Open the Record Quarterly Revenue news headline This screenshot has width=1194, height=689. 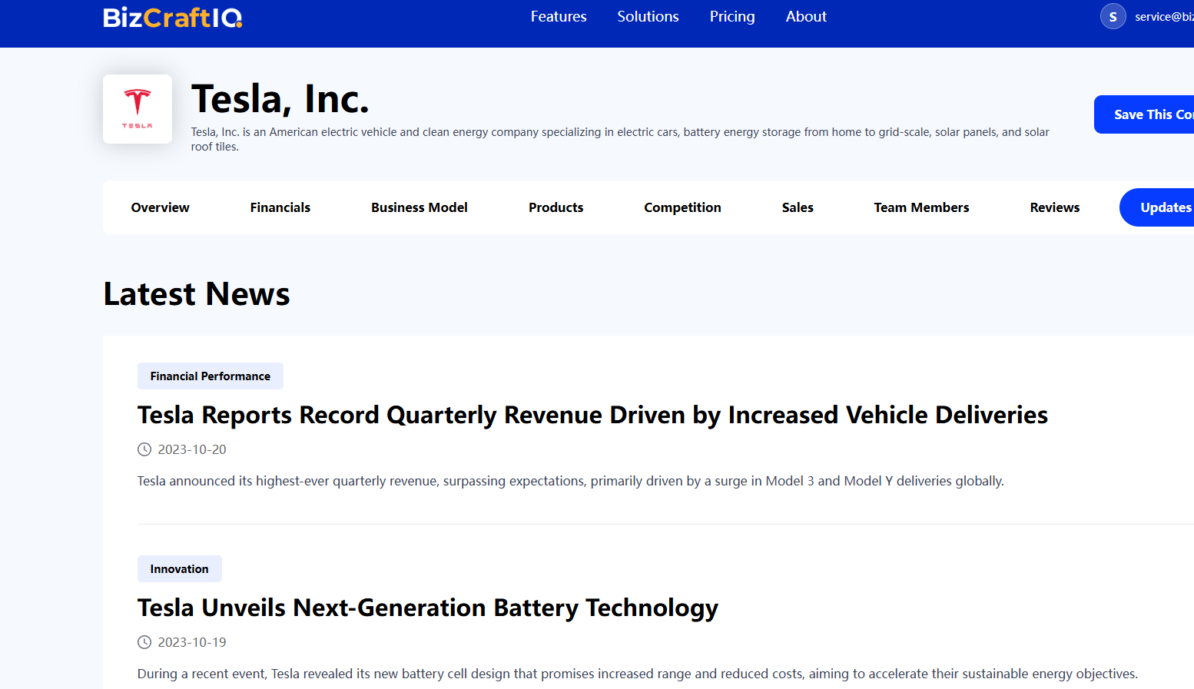[x=592, y=415]
